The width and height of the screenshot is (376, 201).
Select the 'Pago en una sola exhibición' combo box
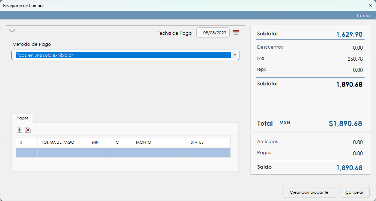click(123, 55)
